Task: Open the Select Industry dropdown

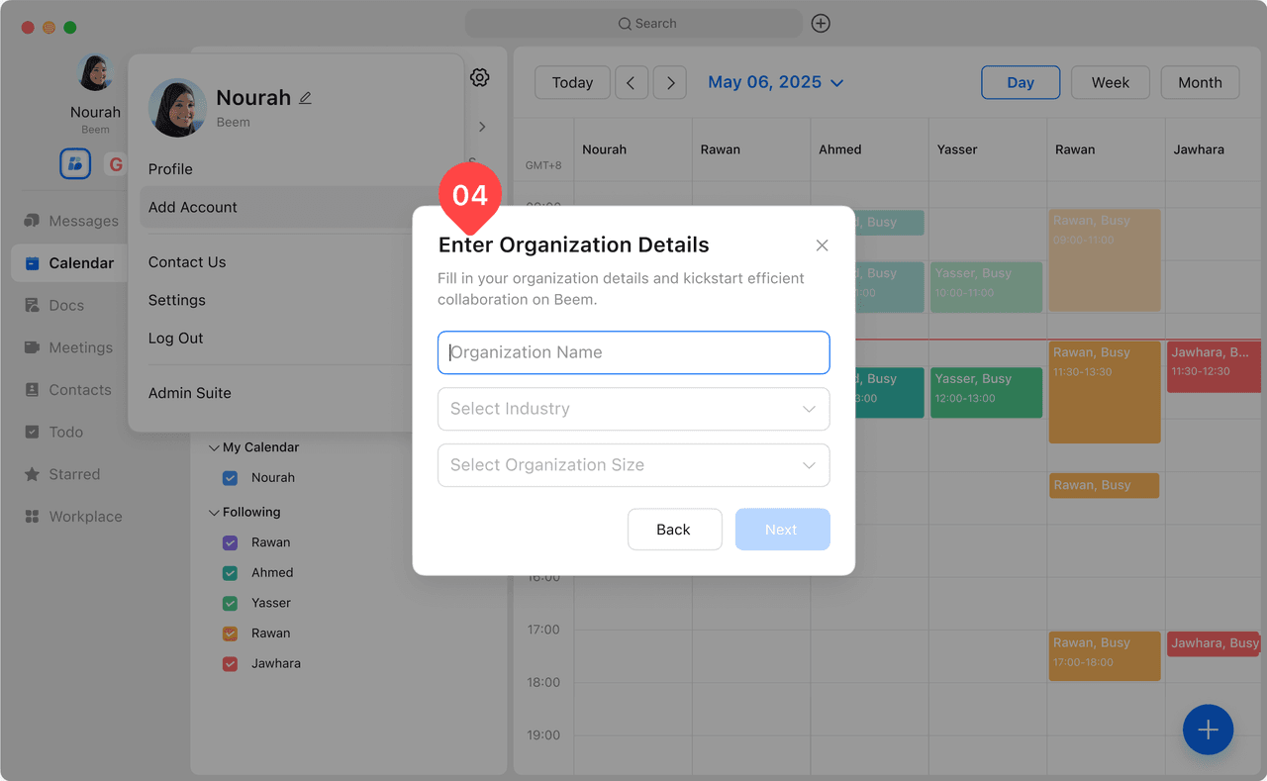Action: click(633, 409)
